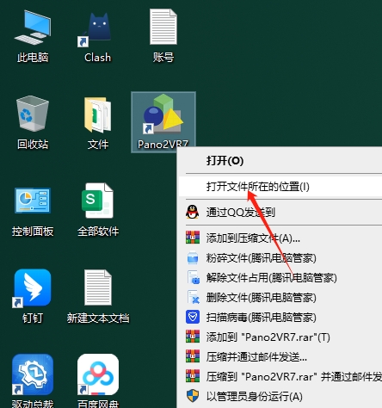Click the 全部软件 icon label

click(98, 231)
